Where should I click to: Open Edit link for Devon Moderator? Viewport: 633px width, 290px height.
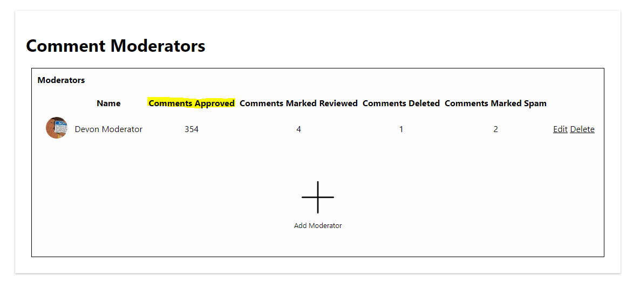pyautogui.click(x=560, y=129)
